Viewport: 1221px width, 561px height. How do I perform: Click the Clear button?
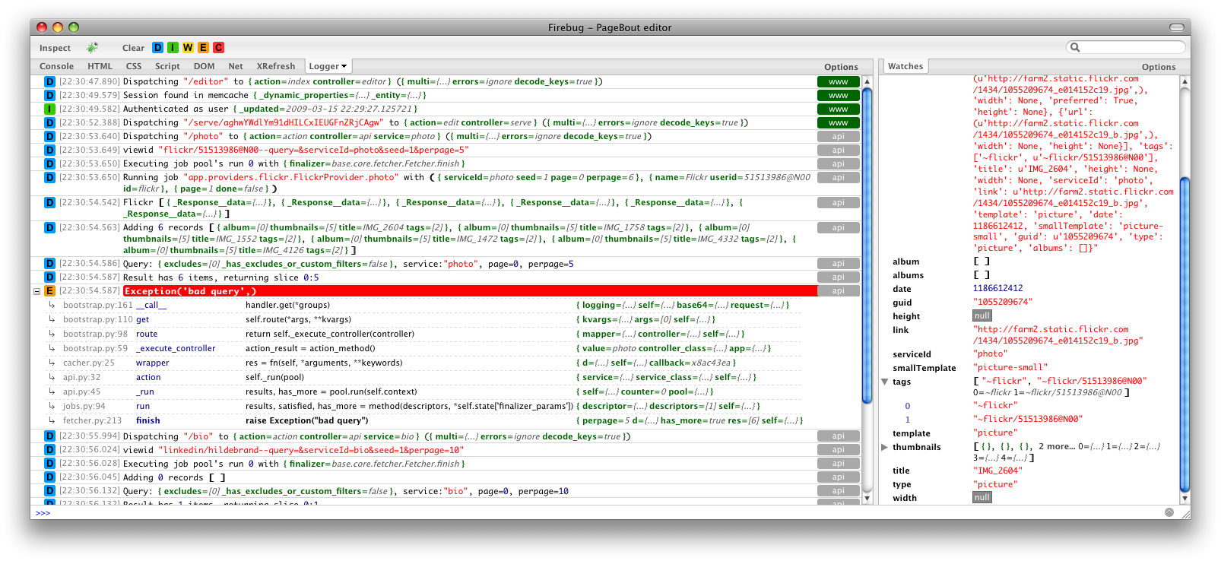133,48
